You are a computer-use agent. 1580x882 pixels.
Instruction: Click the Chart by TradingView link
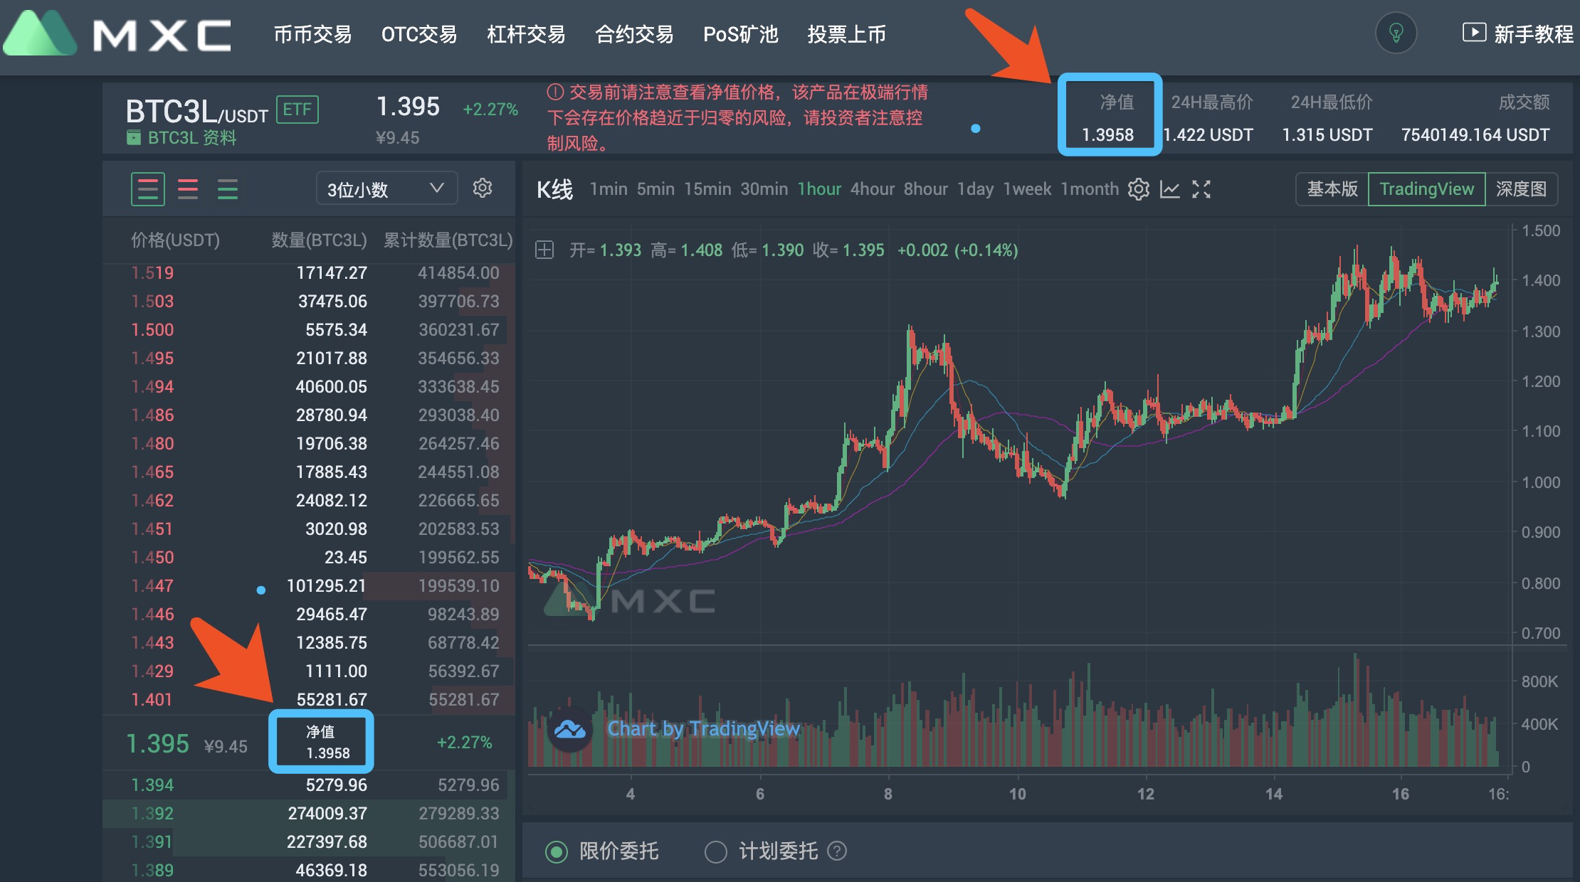click(704, 728)
